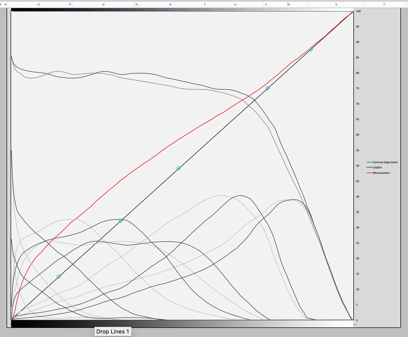Click the narrow column header V

266,5
